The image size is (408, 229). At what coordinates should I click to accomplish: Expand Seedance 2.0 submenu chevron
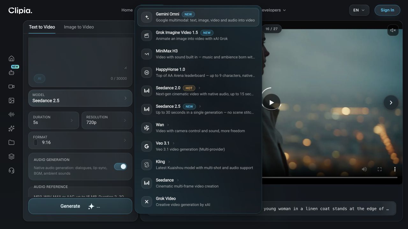(x=200, y=88)
